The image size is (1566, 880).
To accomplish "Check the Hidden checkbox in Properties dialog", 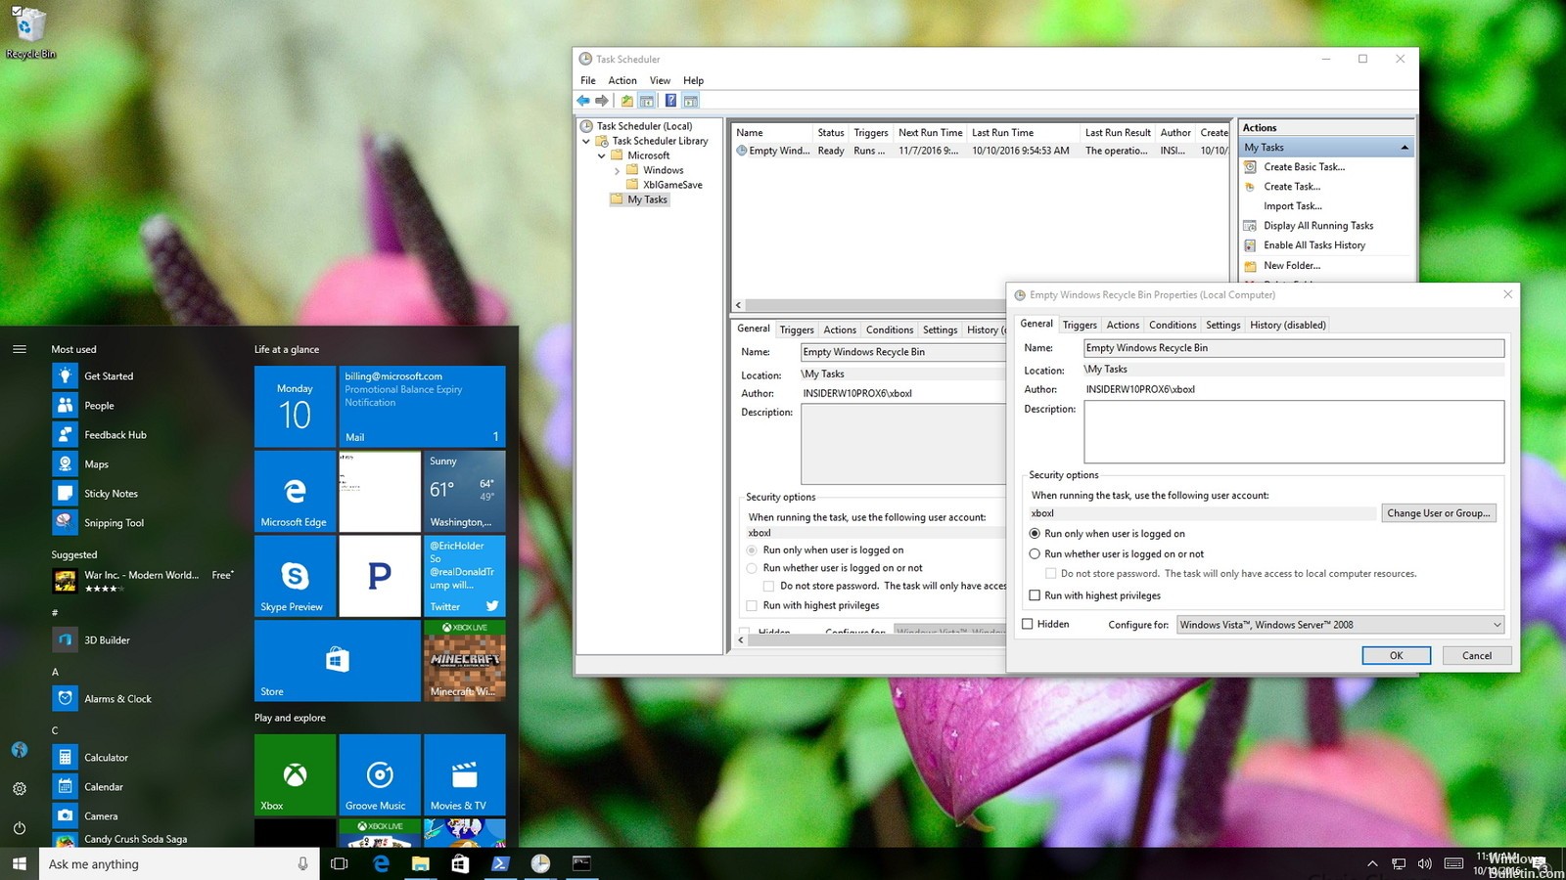I will pyautogui.click(x=1028, y=624).
